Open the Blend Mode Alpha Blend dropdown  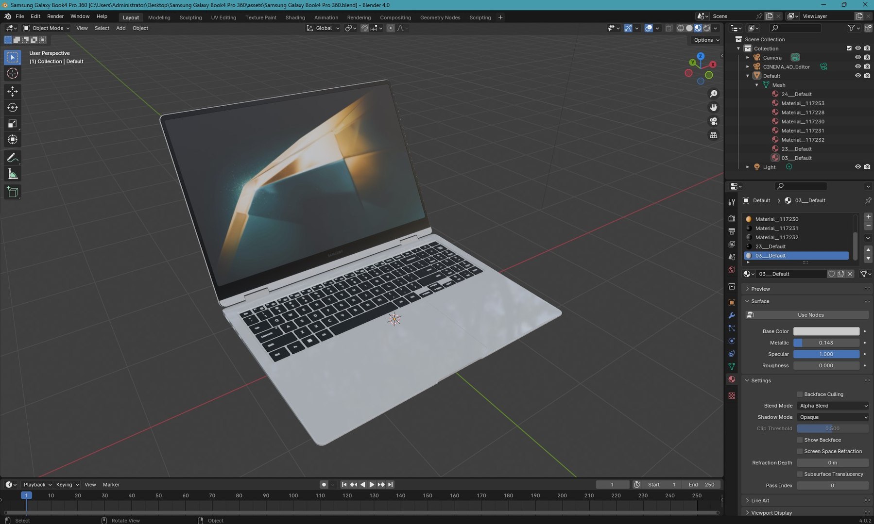pyautogui.click(x=833, y=406)
